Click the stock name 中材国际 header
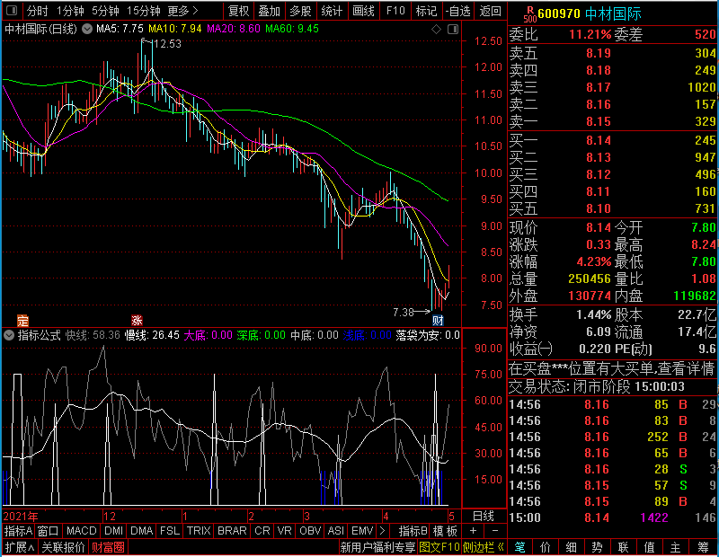 click(613, 13)
